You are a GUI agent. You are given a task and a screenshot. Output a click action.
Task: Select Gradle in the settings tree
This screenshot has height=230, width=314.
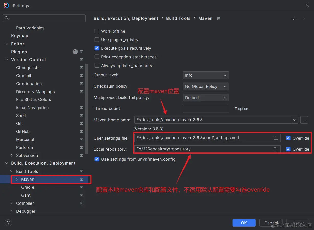[x=28, y=187]
